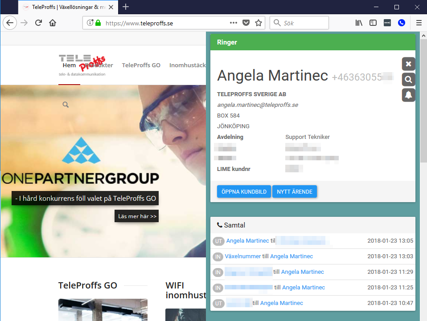
Task: Click the 2018-01-23 10:47 timestamp
Action: pyautogui.click(x=390, y=303)
